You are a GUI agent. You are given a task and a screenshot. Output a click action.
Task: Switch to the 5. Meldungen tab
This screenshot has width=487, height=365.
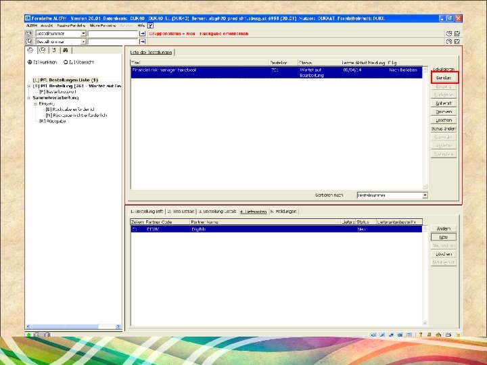tap(283, 212)
